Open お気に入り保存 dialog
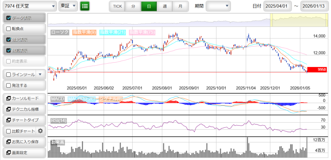 [x=24, y=142]
